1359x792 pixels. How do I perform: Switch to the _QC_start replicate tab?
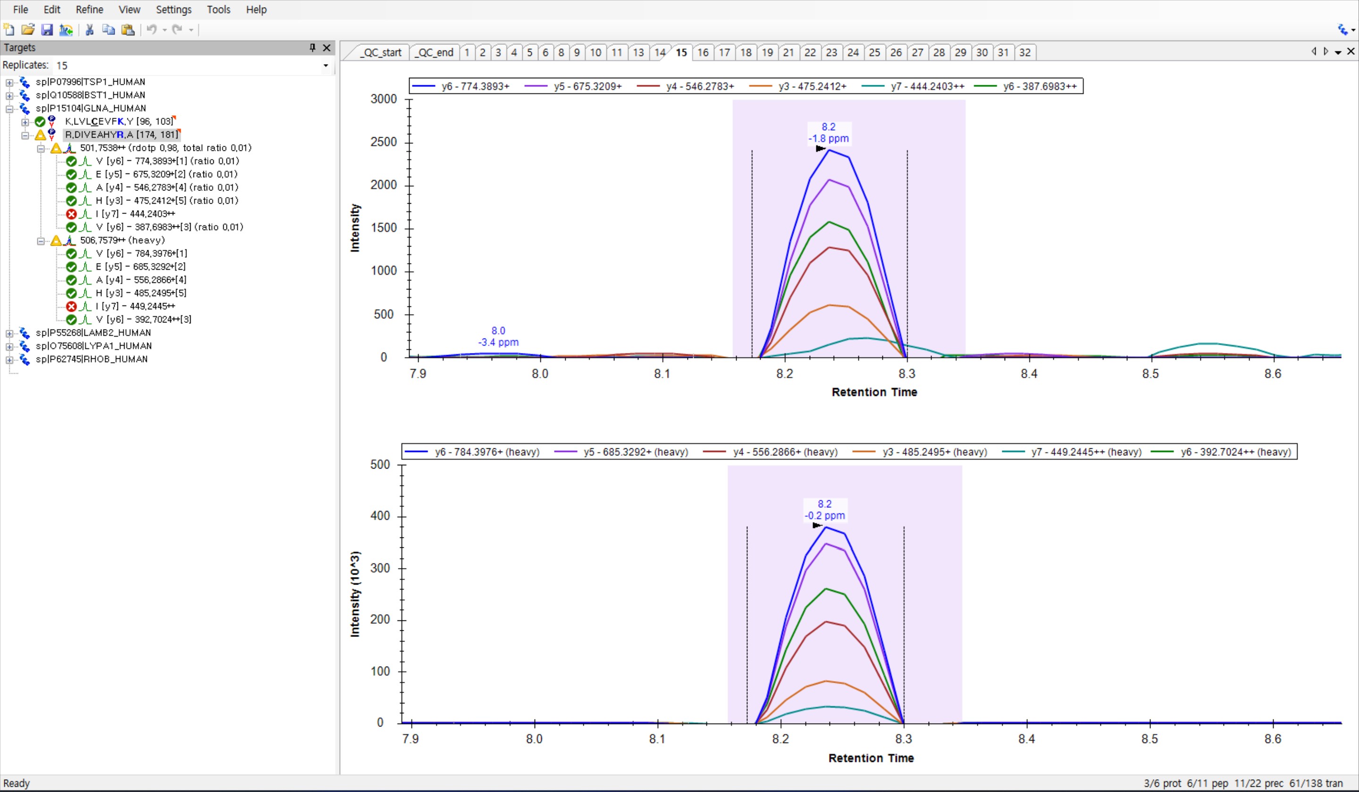pyautogui.click(x=381, y=52)
